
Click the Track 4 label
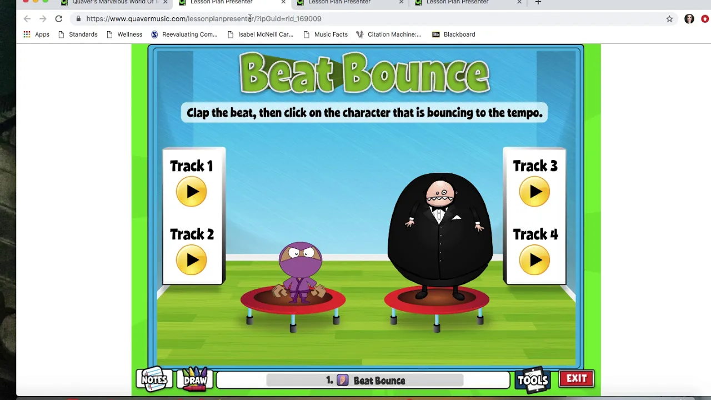click(x=535, y=234)
